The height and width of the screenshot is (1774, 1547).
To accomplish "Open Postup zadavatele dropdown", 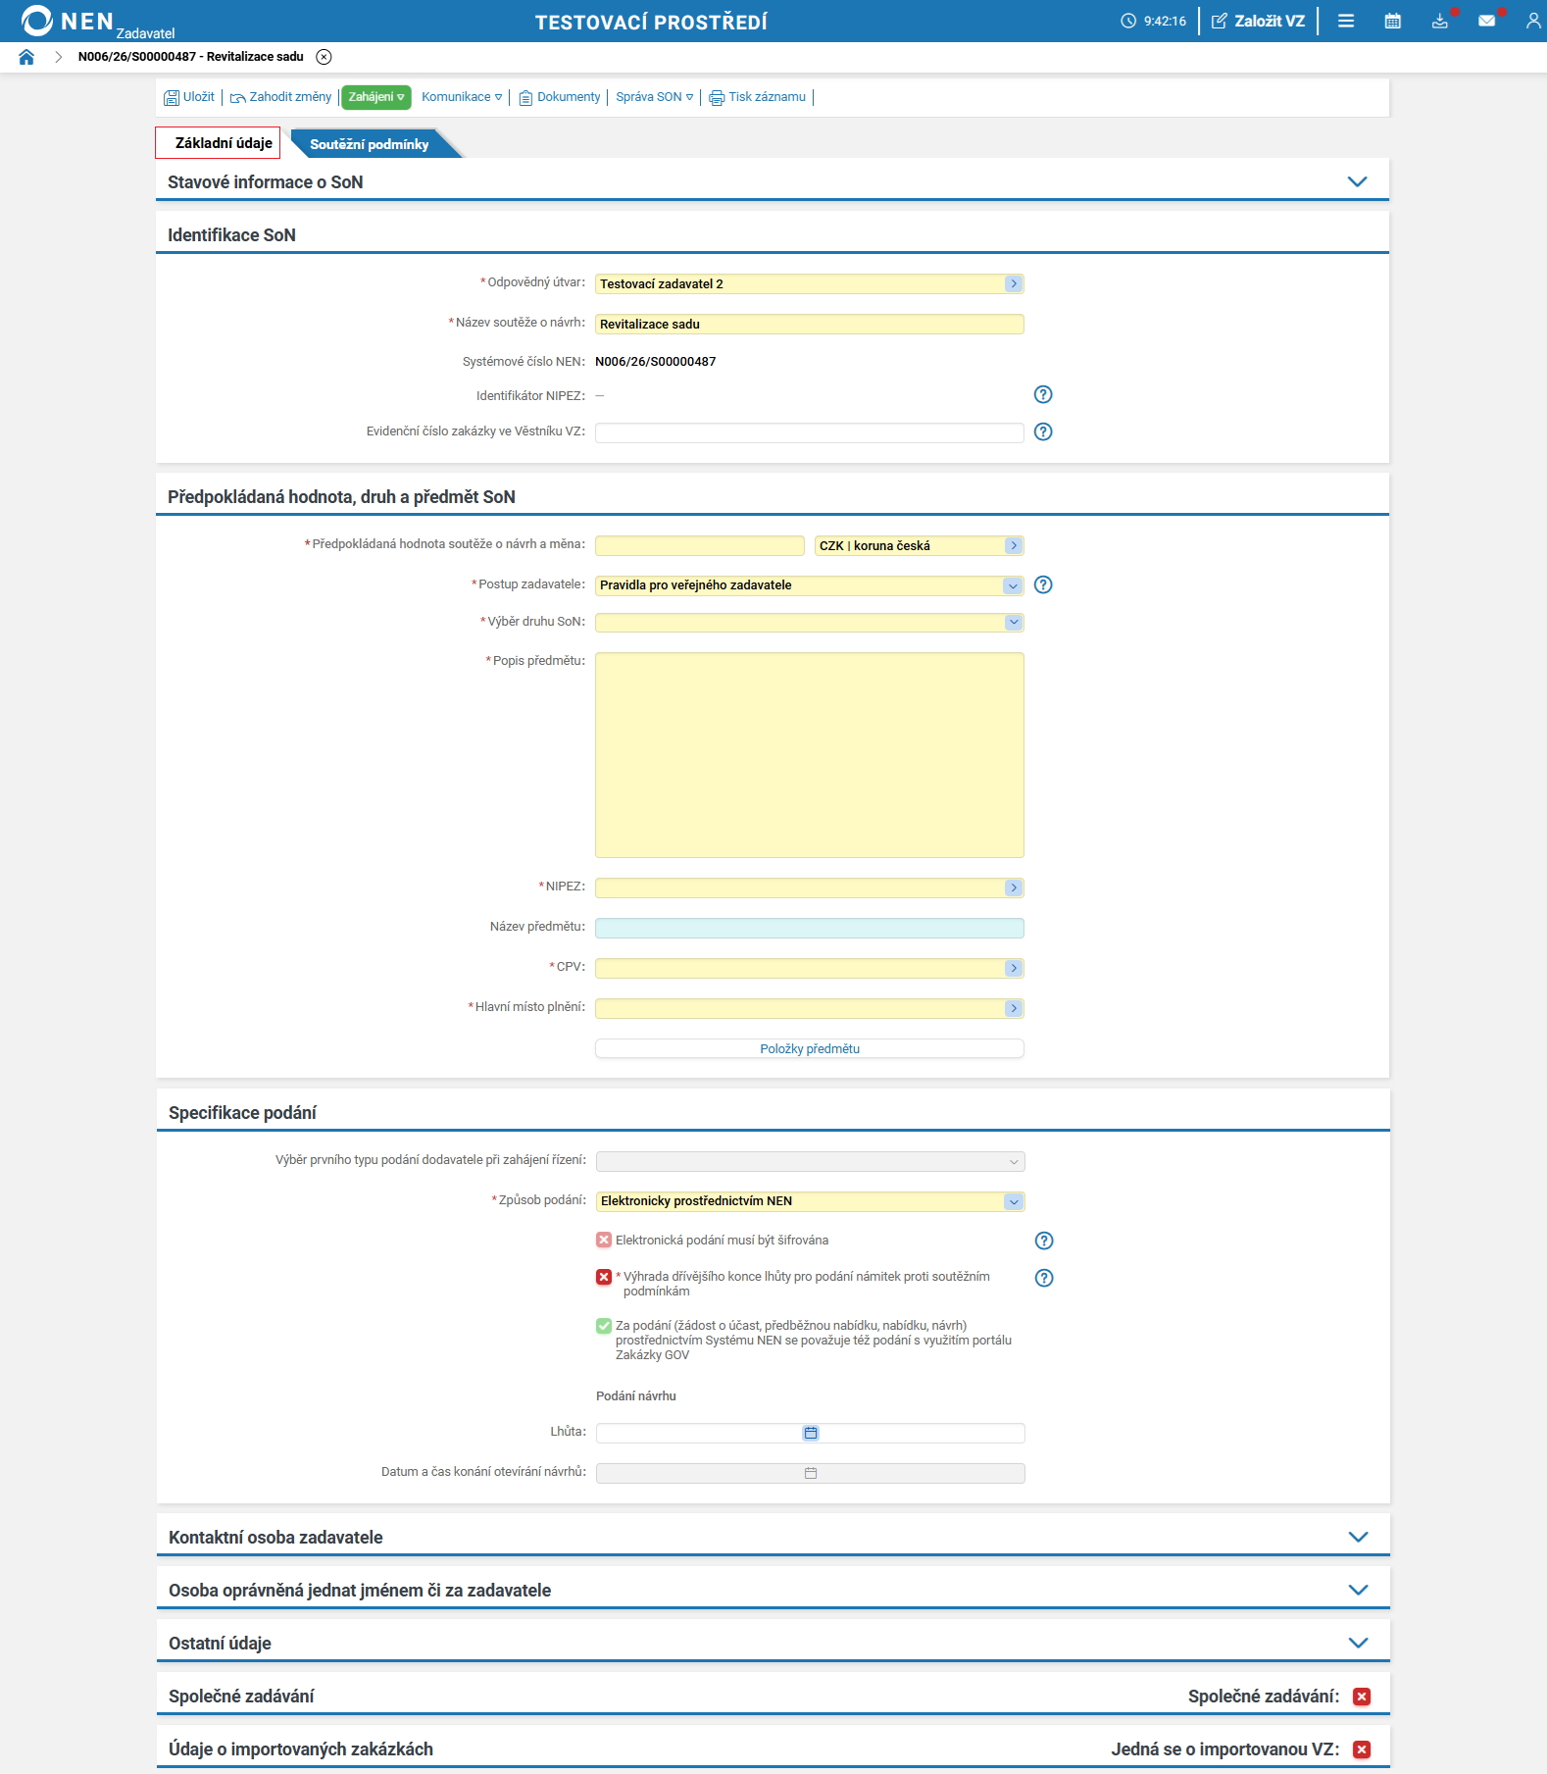I will [x=1013, y=585].
